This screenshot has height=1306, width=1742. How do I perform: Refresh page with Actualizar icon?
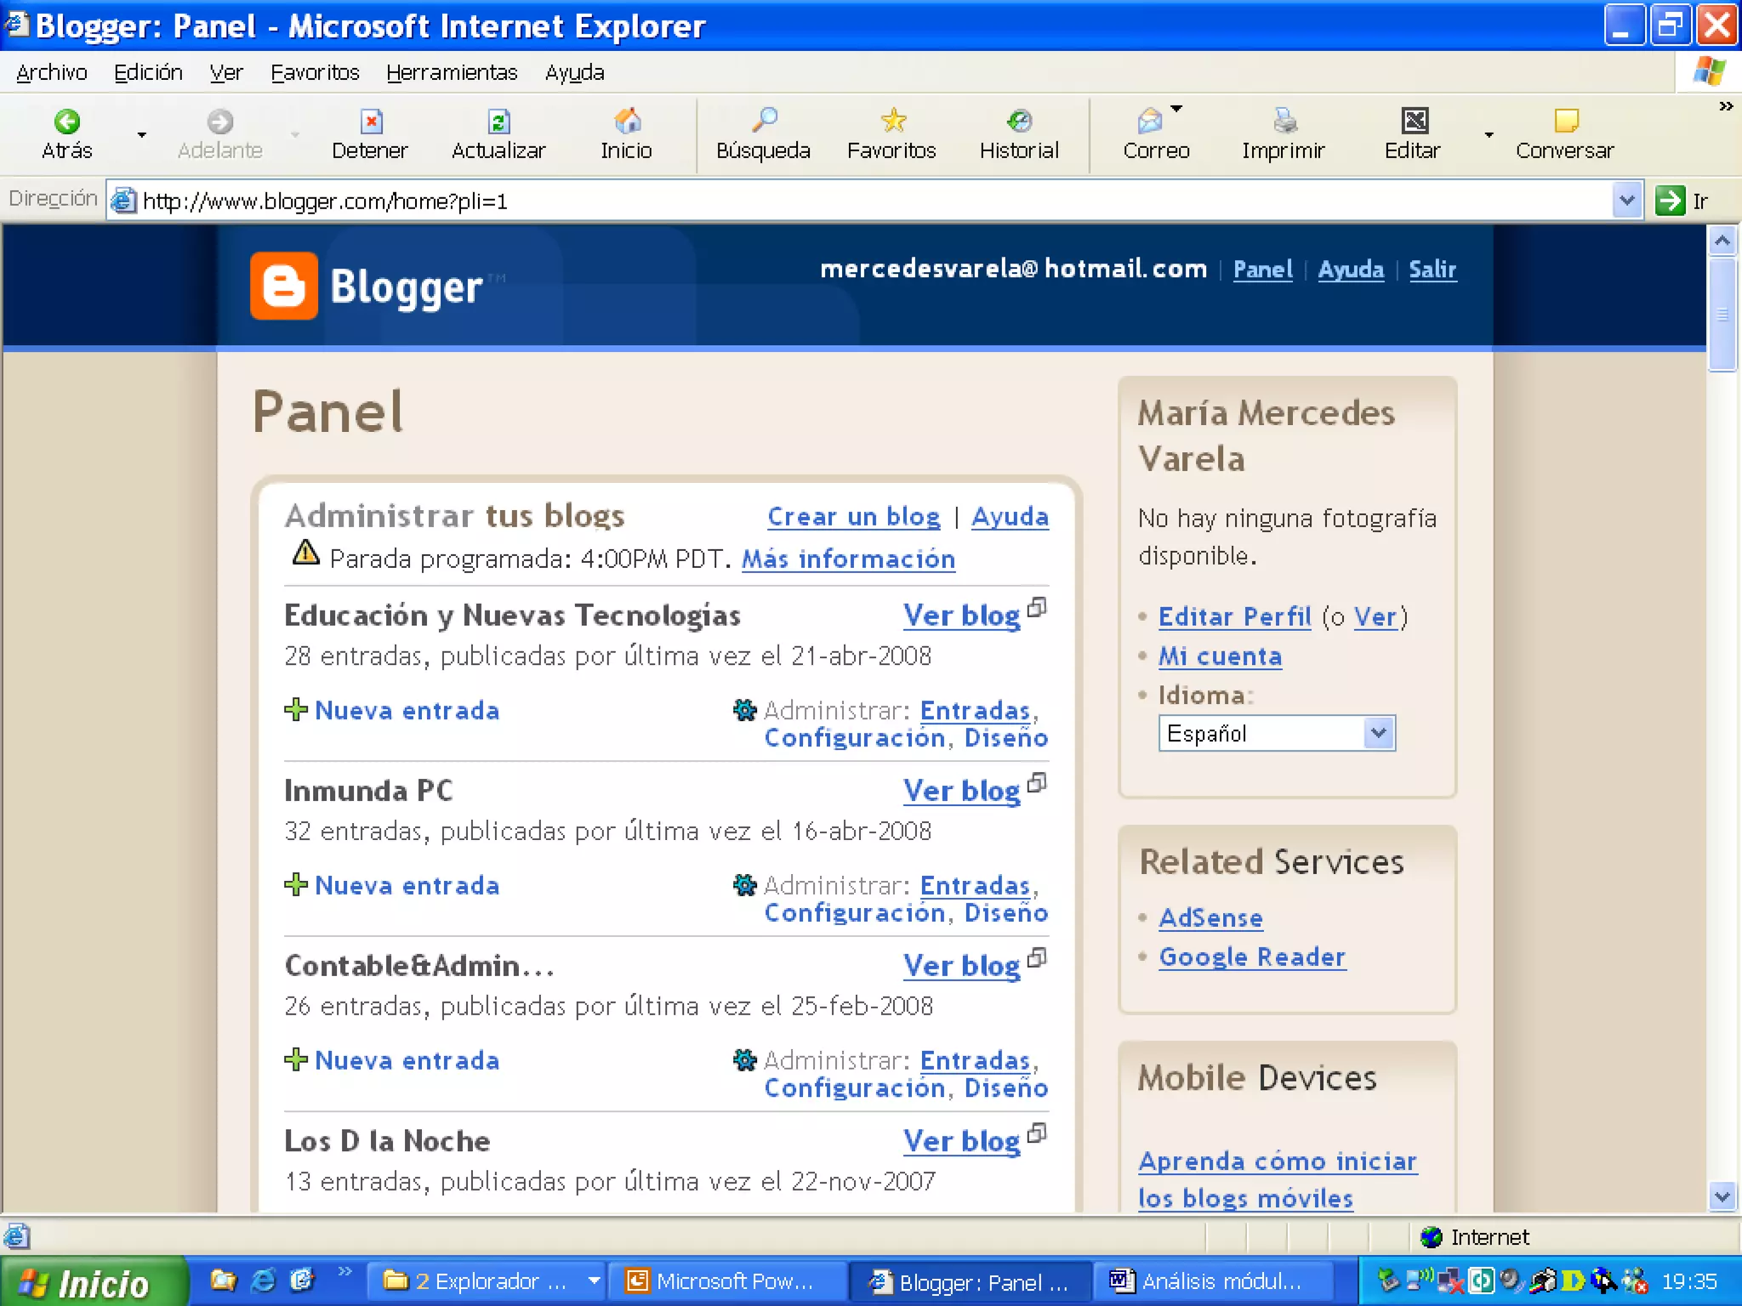click(x=498, y=122)
